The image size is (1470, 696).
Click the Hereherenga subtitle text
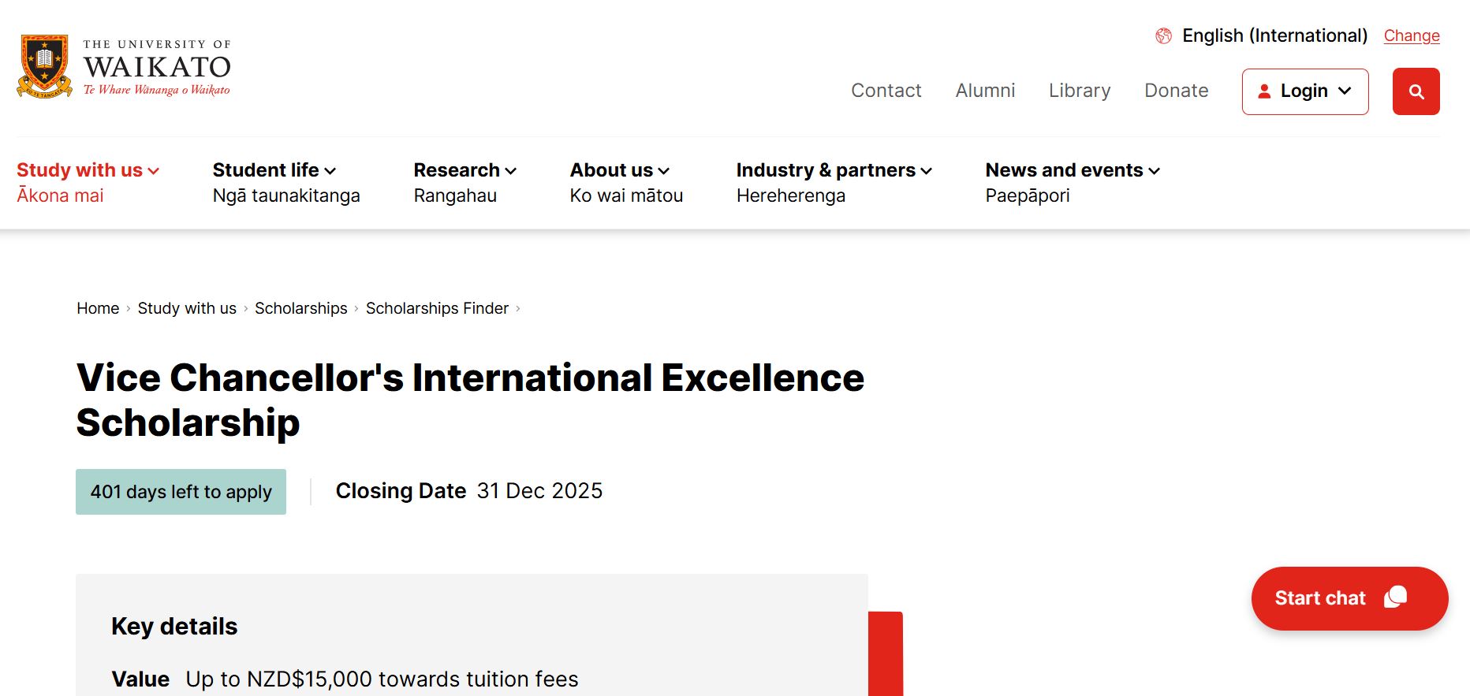791,195
